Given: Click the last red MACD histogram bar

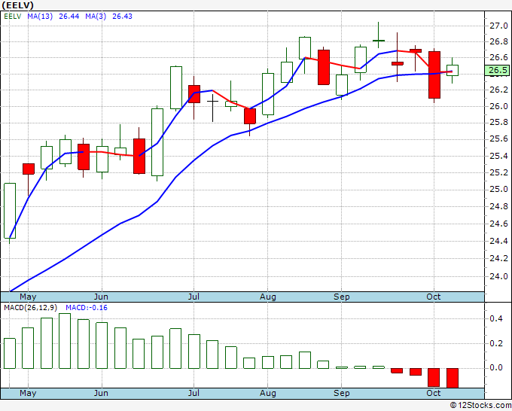Looking at the screenshot, I should [453, 378].
